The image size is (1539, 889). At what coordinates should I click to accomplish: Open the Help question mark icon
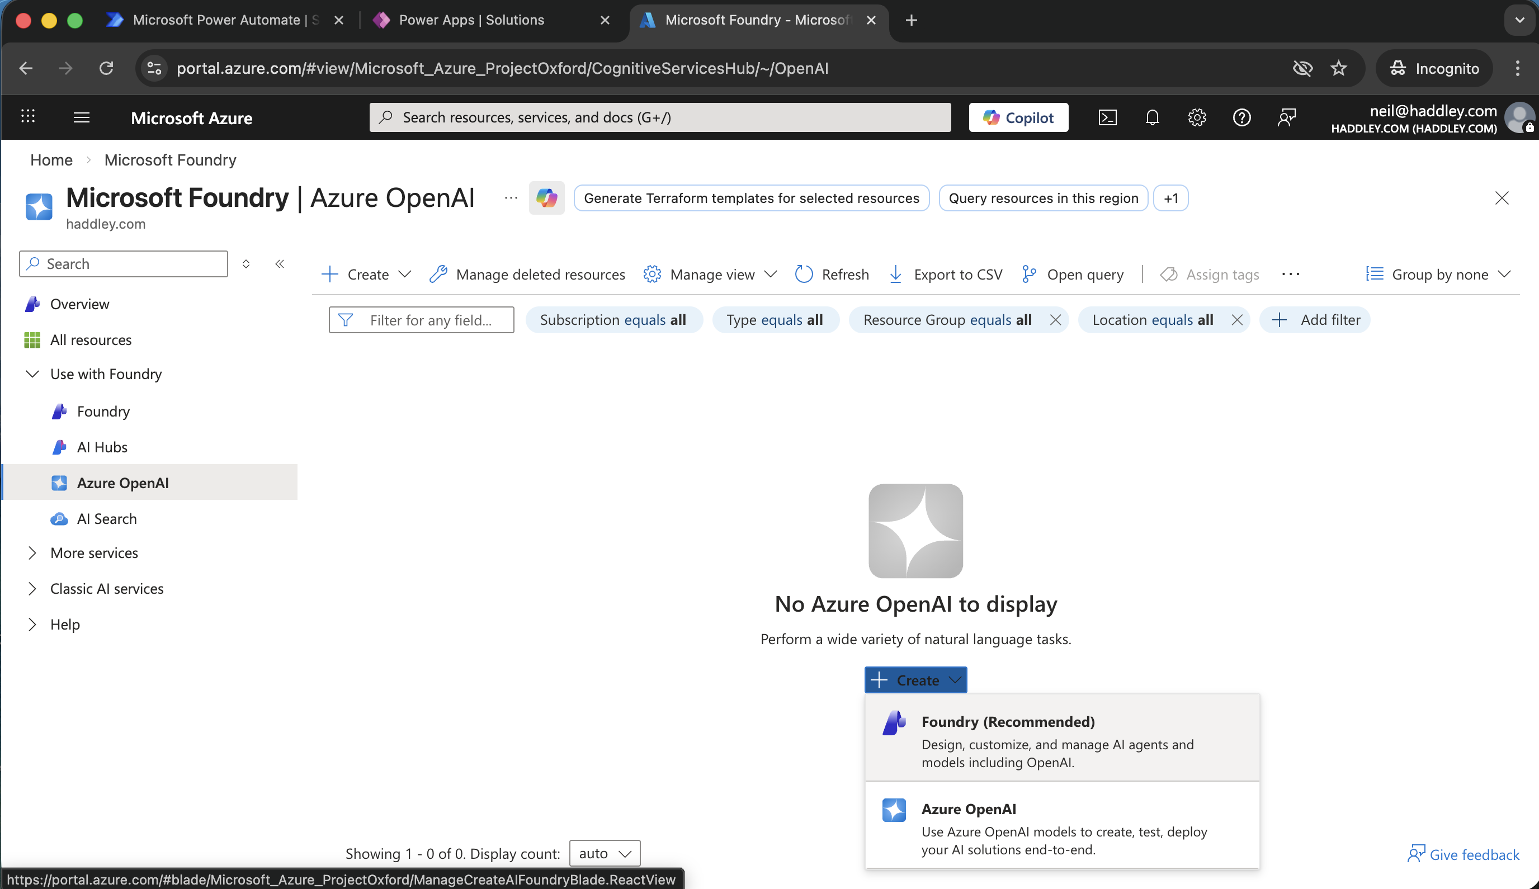click(1241, 117)
